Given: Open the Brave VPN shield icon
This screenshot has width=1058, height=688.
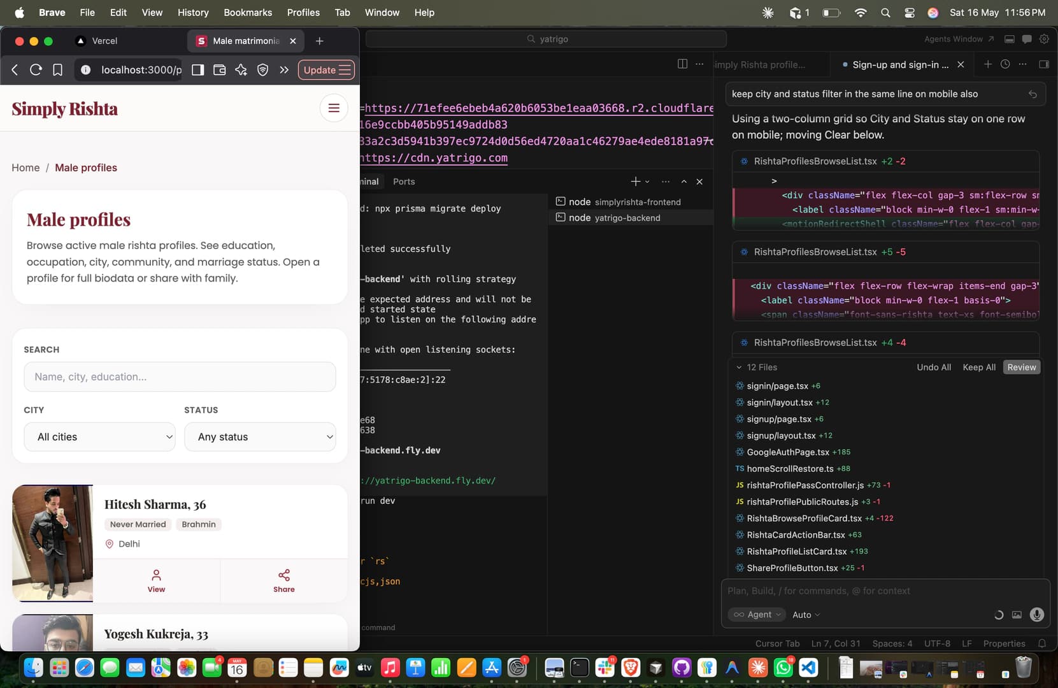Looking at the screenshot, I should pos(262,70).
